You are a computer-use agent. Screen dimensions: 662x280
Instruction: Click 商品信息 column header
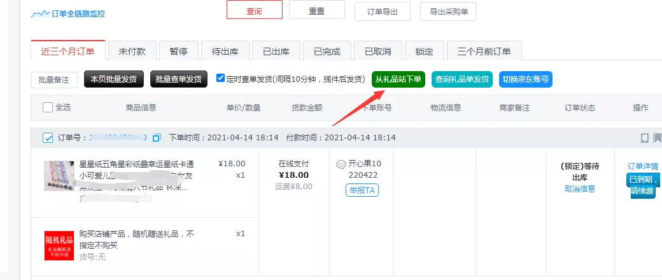tap(141, 107)
